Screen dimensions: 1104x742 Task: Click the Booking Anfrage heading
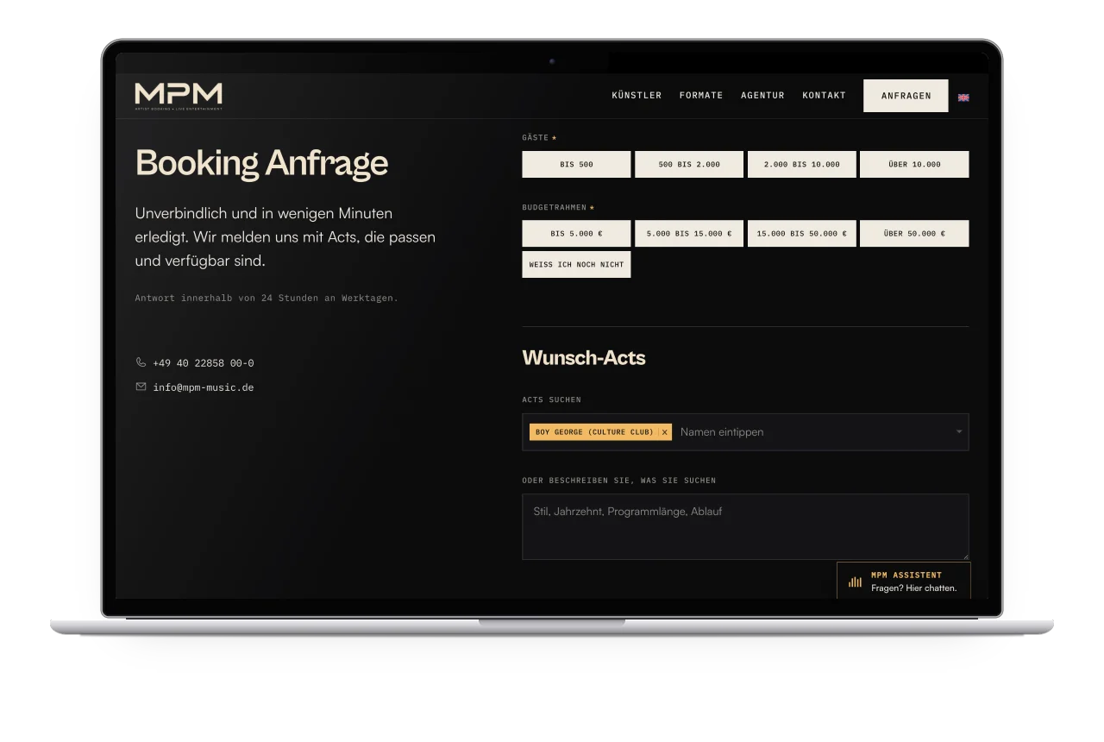[262, 162]
